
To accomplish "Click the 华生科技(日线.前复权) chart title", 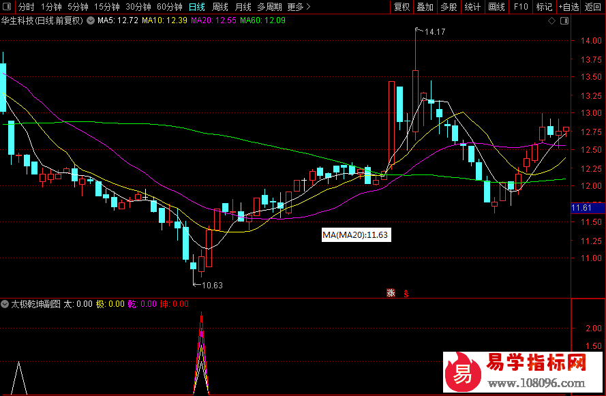I will click(42, 20).
